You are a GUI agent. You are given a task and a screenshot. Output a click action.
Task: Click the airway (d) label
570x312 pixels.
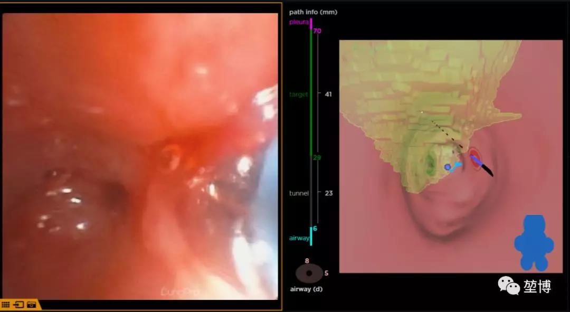point(306,289)
